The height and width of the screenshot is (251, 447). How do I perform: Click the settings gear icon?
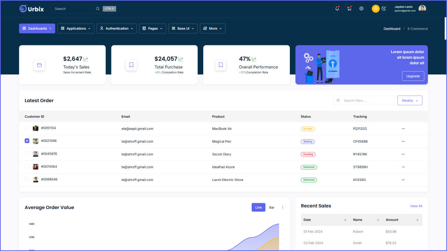click(361, 8)
